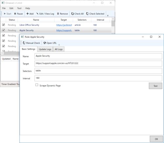
Task: Open the Libre Office target link
Action: pyautogui.click(x=64, y=25)
